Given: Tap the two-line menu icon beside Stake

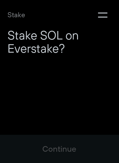Looking at the screenshot, I should click(103, 15).
